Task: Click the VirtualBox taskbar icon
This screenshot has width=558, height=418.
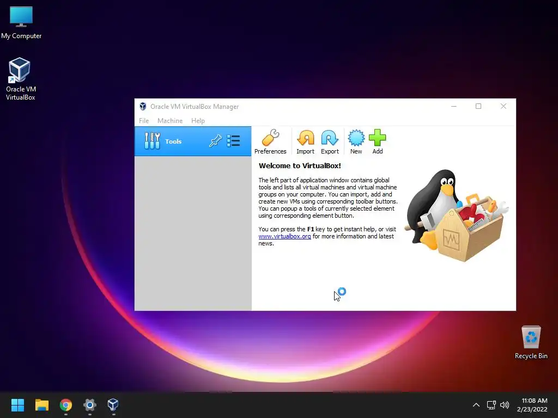Action: (113, 405)
